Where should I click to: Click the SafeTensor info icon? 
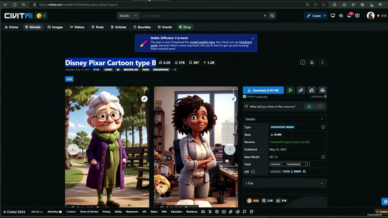click(x=325, y=97)
